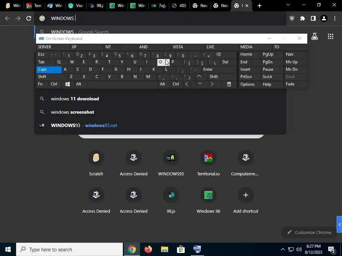Click the right arrow key on keyboard
Viewport: 342px width, 256px height.
(212, 84)
